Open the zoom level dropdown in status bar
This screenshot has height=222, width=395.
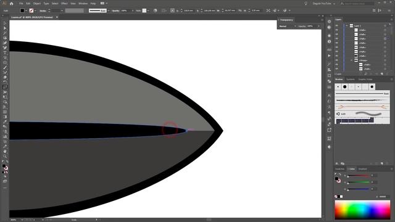pos(22,220)
